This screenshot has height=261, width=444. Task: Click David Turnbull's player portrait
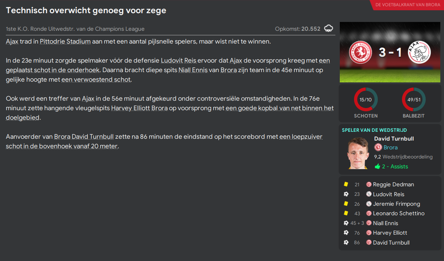pyautogui.click(x=358, y=153)
